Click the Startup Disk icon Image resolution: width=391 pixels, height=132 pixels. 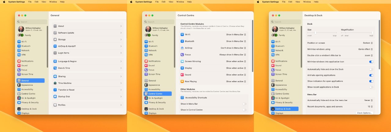click(x=55, y=97)
